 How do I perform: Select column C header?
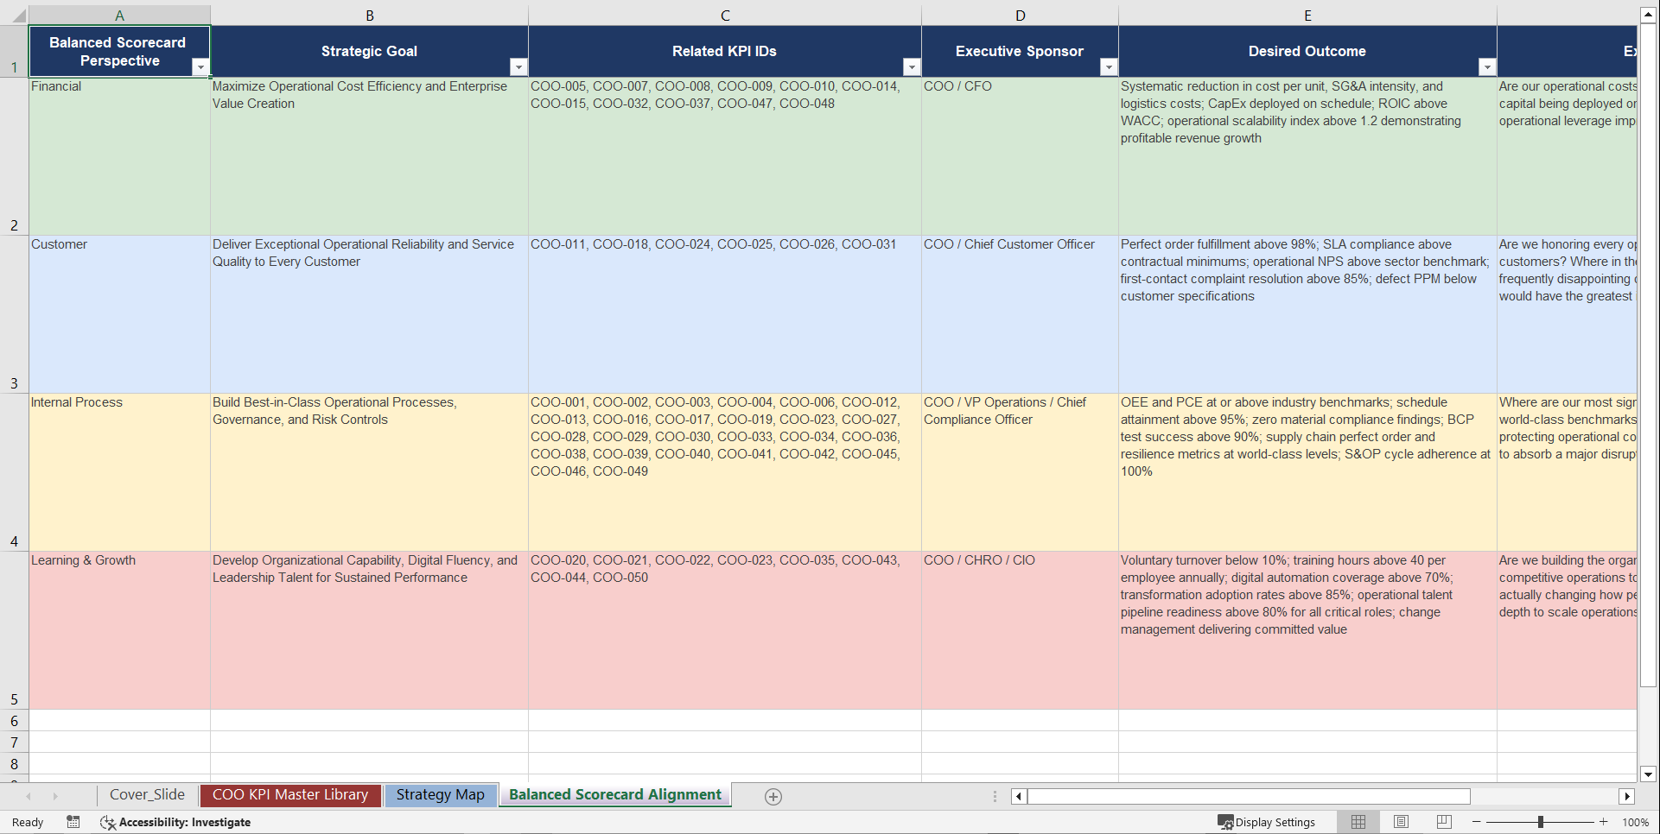(725, 16)
